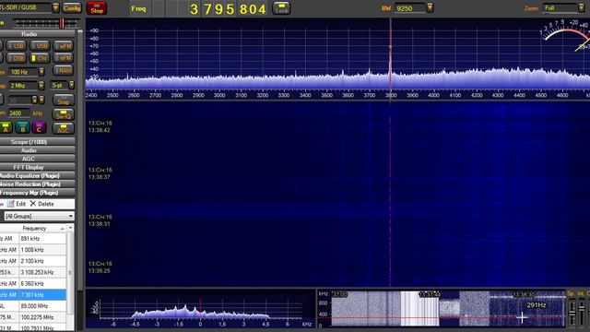Expand the FFT Display panel
590x332 pixels.
click(x=37, y=167)
